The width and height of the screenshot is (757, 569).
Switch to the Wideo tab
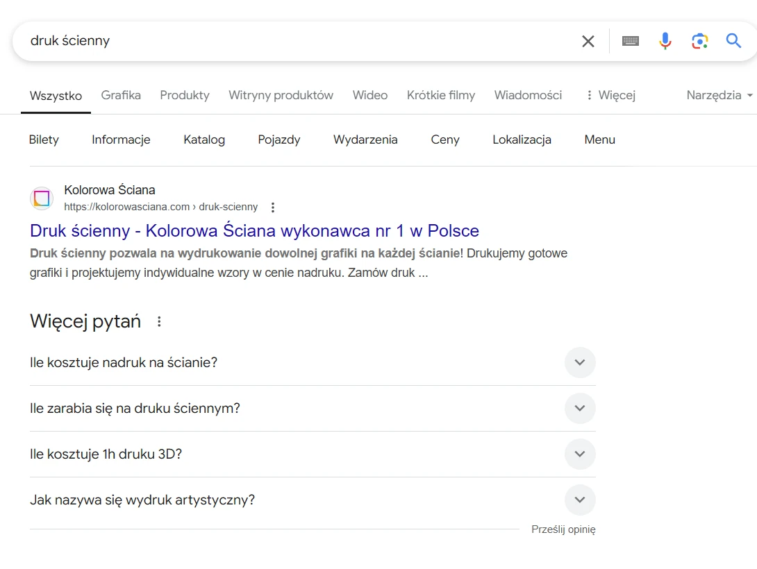(369, 95)
